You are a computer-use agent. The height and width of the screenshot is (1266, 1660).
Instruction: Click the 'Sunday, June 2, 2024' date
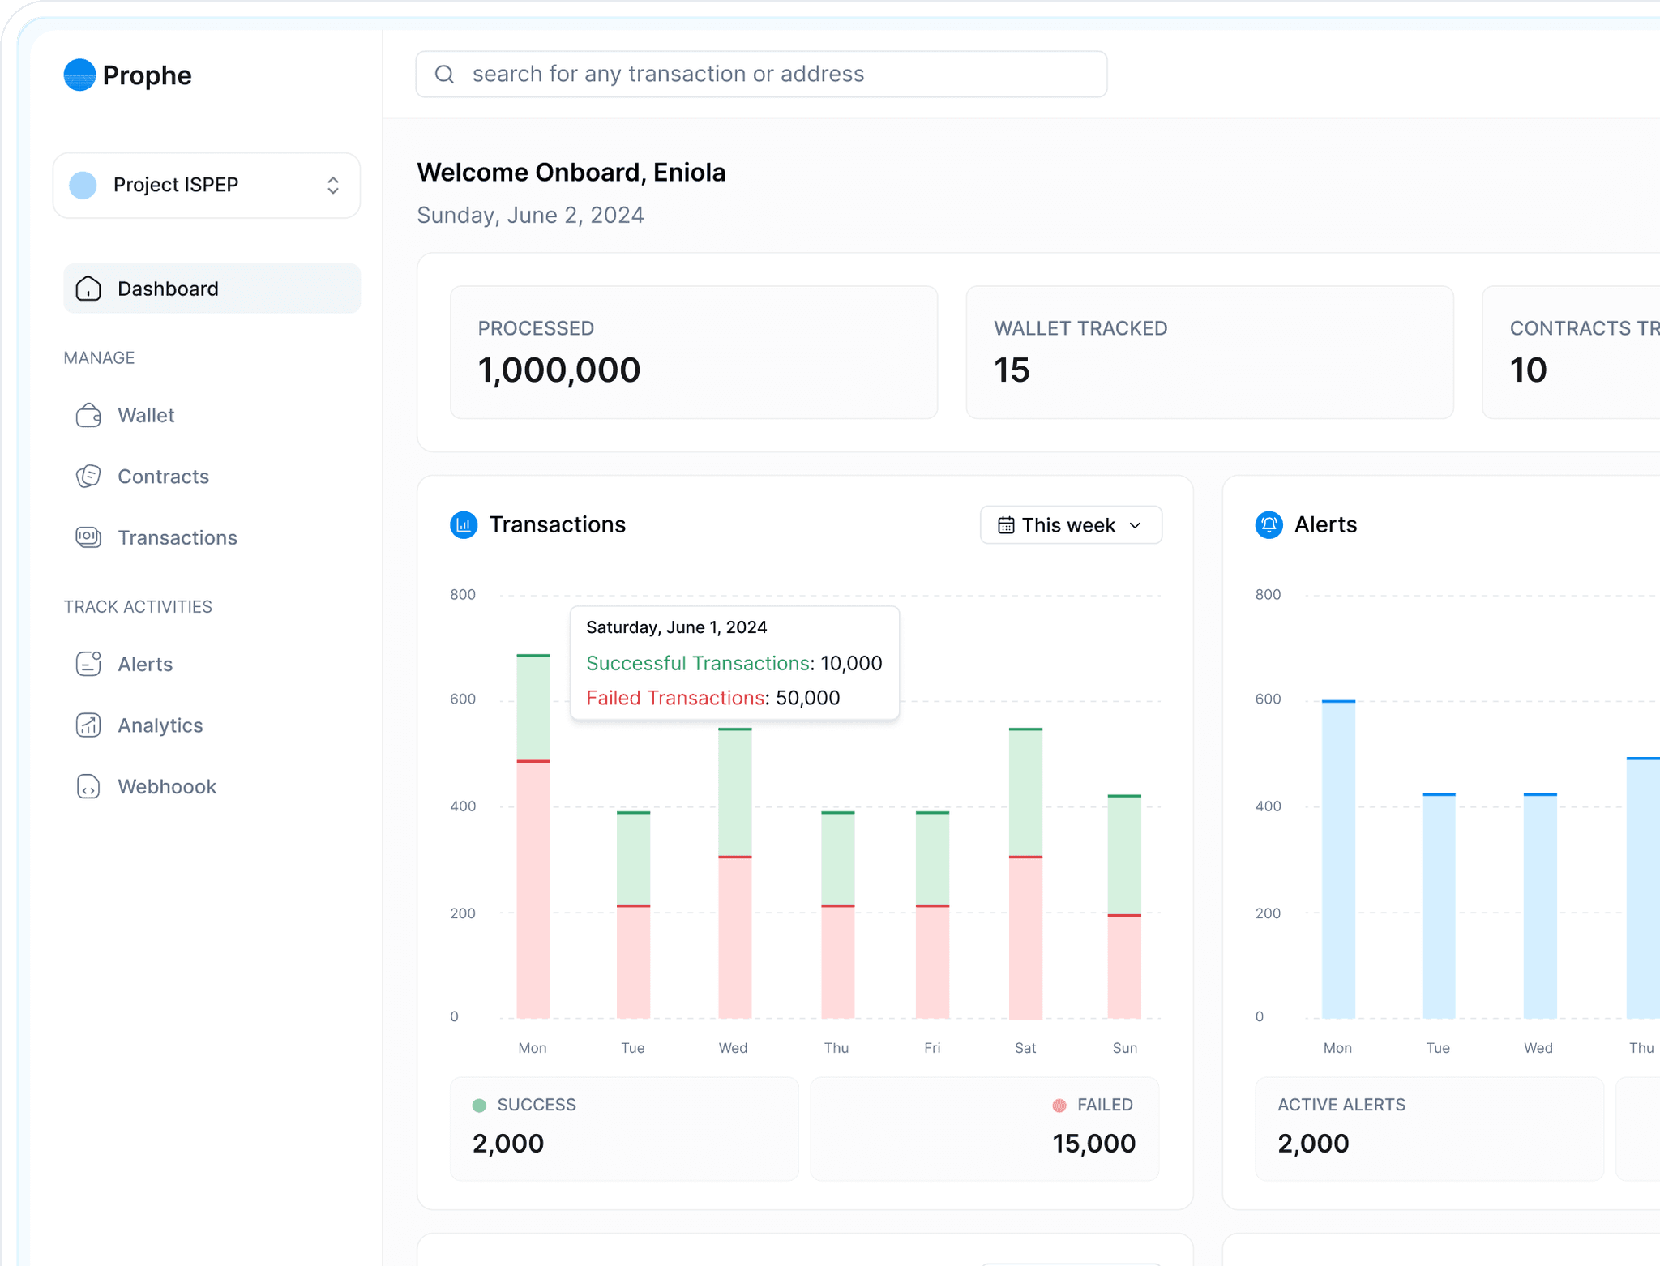[x=530, y=216]
